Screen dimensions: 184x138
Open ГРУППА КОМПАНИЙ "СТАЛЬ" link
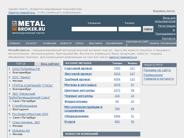coord(33,86)
